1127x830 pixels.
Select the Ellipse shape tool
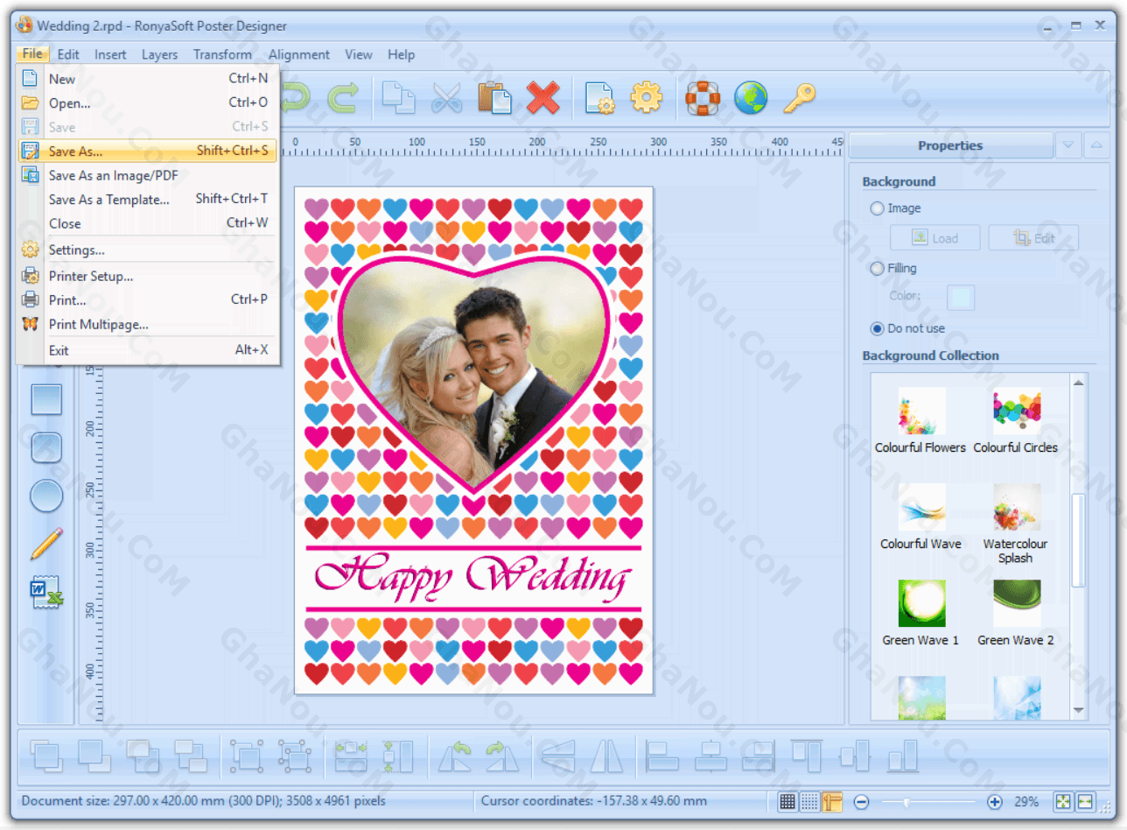[46, 496]
